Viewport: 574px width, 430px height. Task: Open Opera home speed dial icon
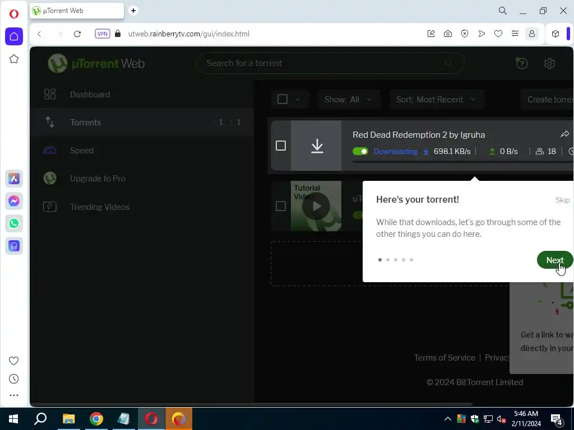[14, 36]
